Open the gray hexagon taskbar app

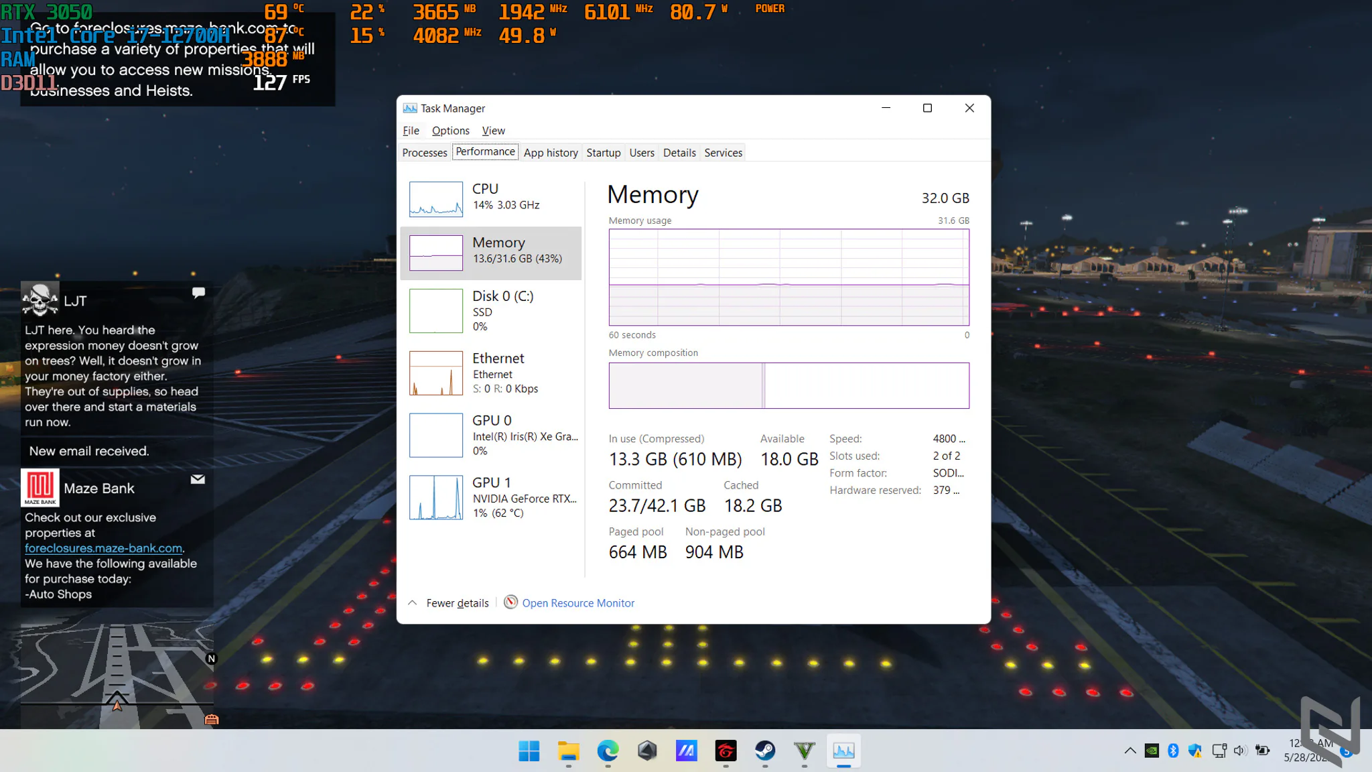[647, 751]
